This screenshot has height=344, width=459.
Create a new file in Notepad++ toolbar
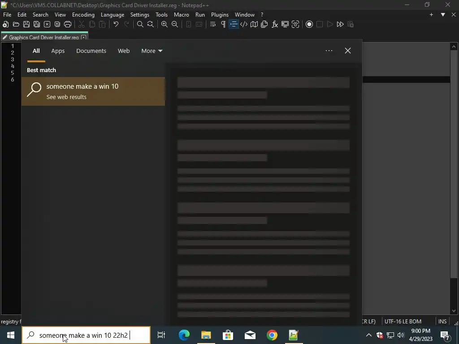click(x=5, y=24)
